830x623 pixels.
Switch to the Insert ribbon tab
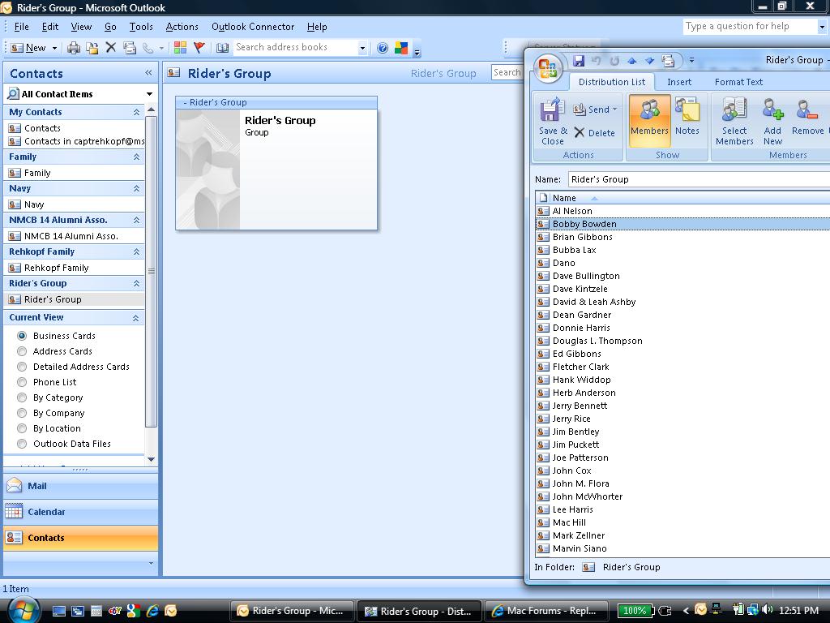[679, 82]
